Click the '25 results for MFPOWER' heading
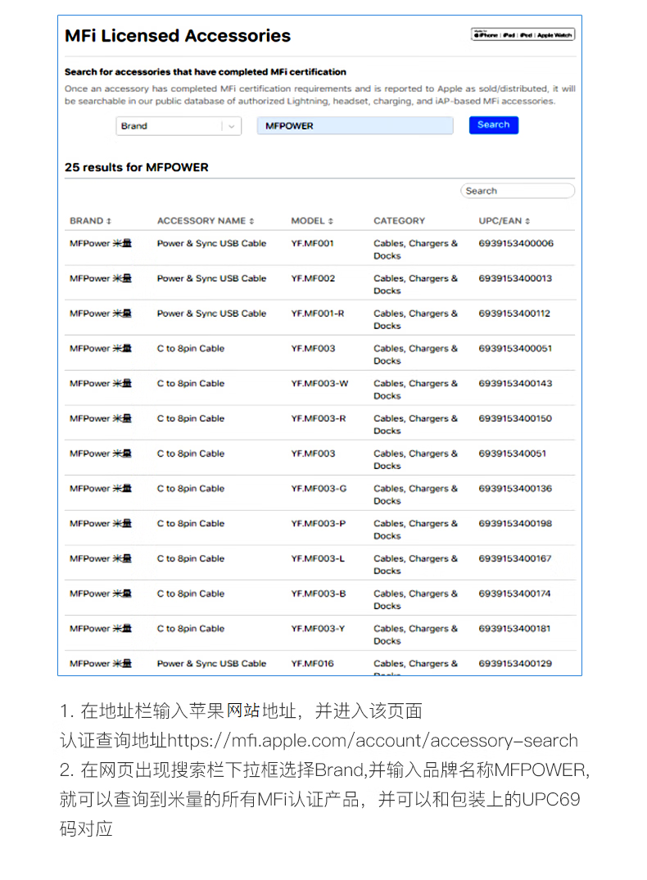Viewport: 647px width, 880px height. [x=137, y=167]
